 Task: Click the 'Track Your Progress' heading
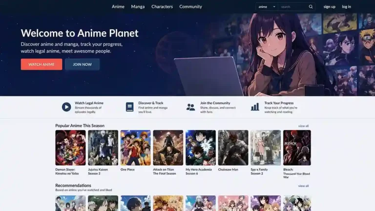279,103
